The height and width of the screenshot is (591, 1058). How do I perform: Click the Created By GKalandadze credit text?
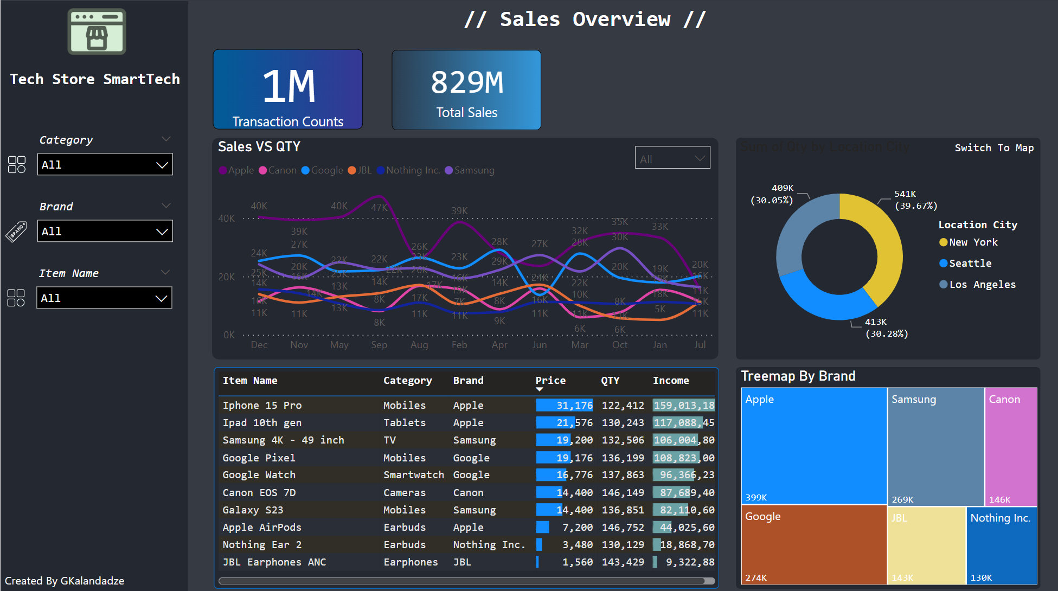click(x=64, y=581)
